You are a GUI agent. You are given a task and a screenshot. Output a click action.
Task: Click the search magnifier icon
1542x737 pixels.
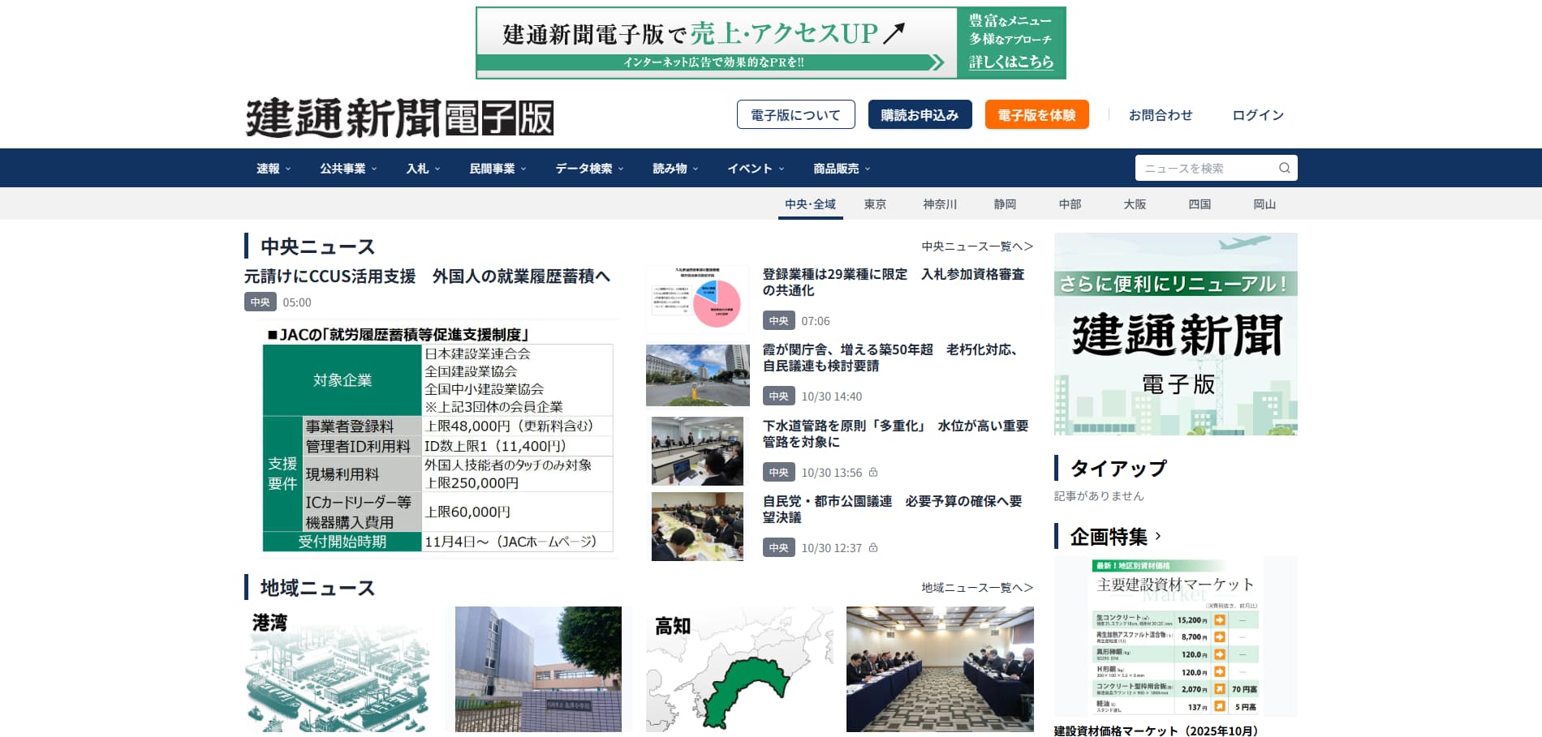(x=1283, y=168)
